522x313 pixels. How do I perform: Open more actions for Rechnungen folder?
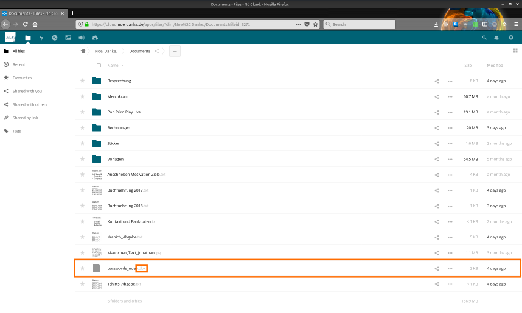(450, 128)
